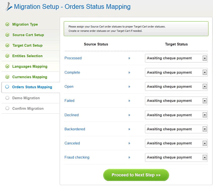Click the double-arrow icon in the Declined row
The width and height of the screenshot is (213, 186).
(129, 115)
